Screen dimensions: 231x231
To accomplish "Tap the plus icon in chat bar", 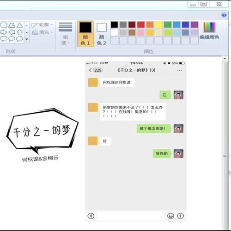I will (x=180, y=216).
